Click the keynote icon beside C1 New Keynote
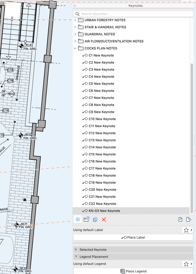Image resolution: width=196 pixels, height=274 pixels. click(x=85, y=55)
